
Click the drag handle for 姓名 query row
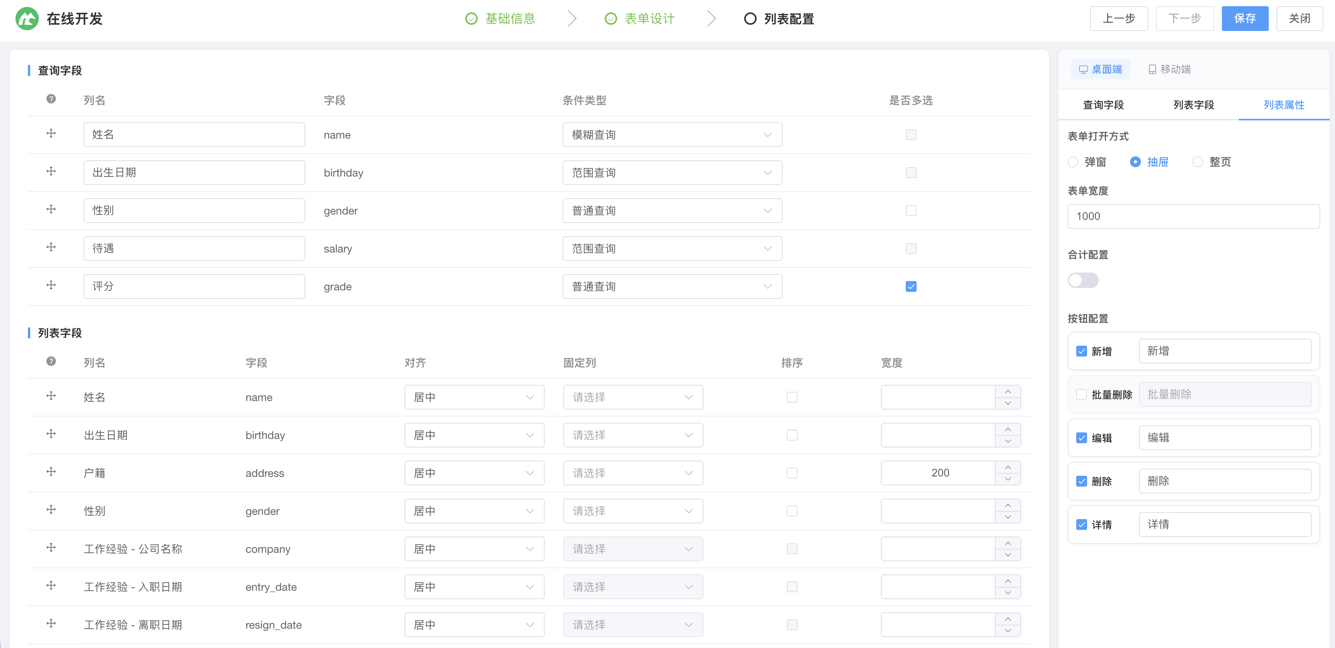pos(51,134)
